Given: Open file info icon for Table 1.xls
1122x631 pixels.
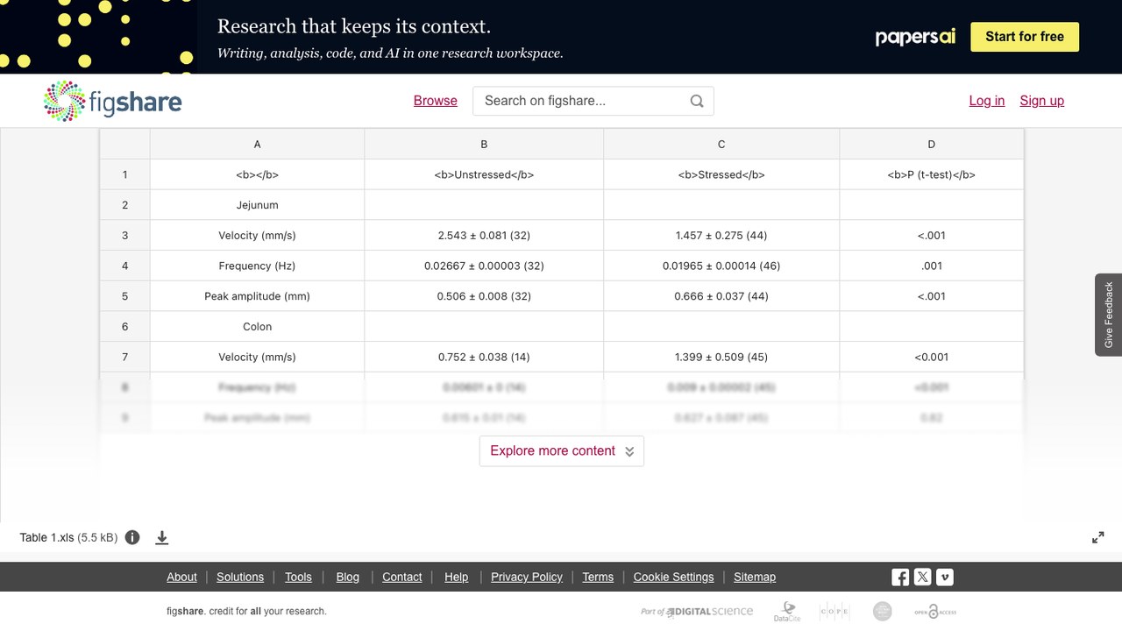Looking at the screenshot, I should pyautogui.click(x=132, y=537).
